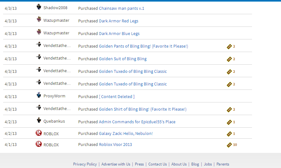Go to Advertise with Us page
281x168 pixels.
pyautogui.click(x=116, y=164)
